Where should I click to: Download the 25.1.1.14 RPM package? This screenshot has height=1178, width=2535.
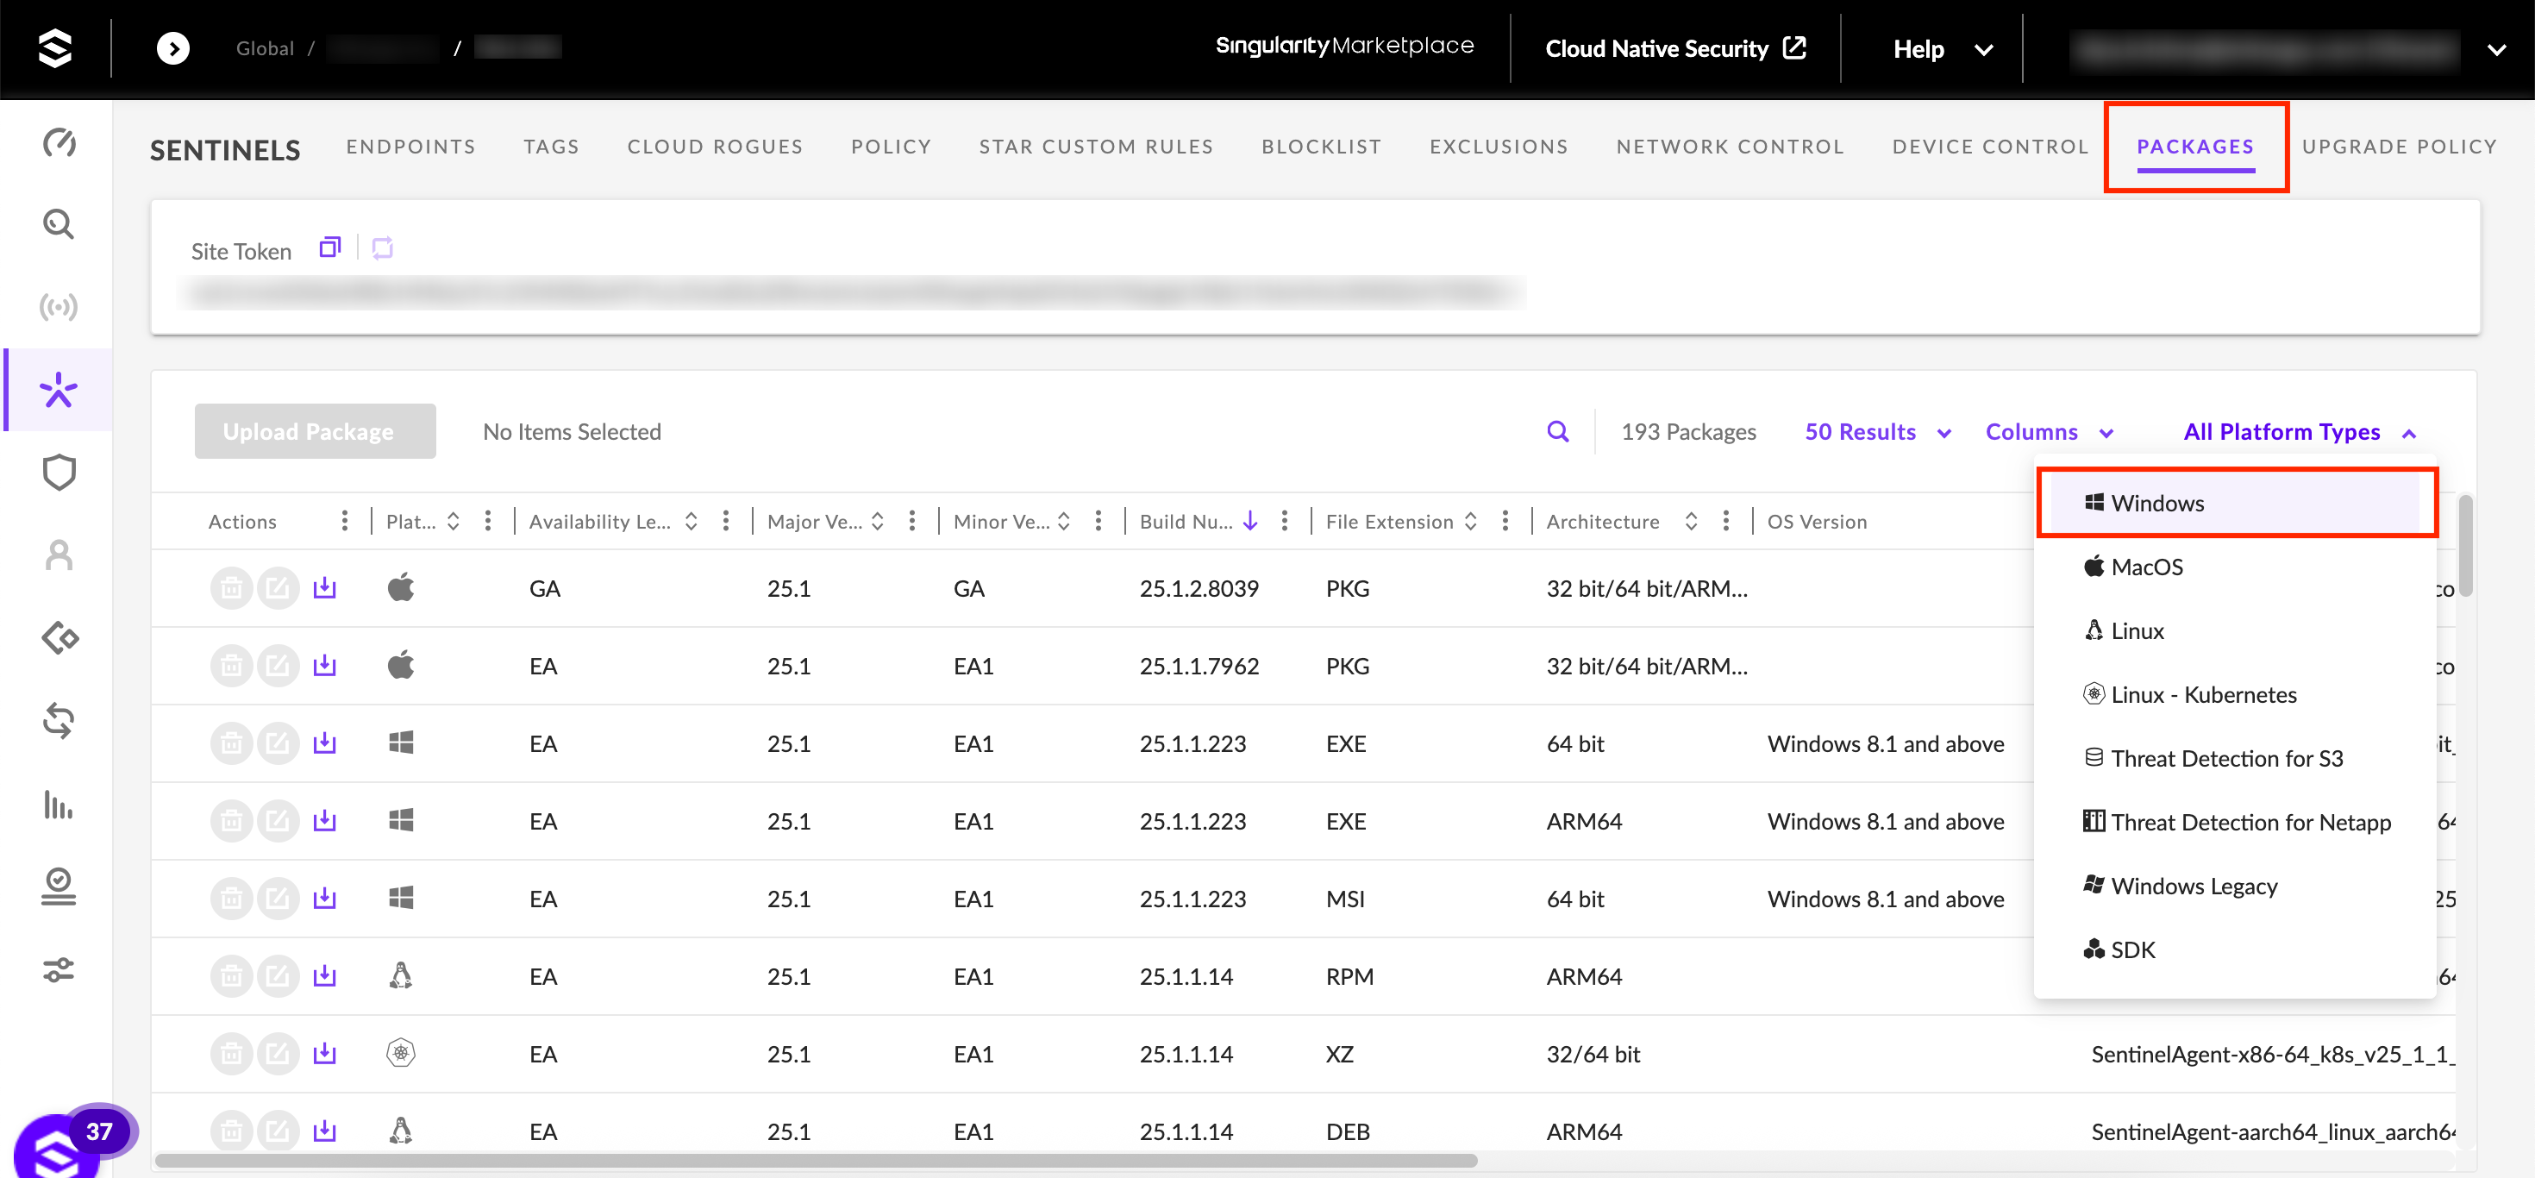coord(325,976)
